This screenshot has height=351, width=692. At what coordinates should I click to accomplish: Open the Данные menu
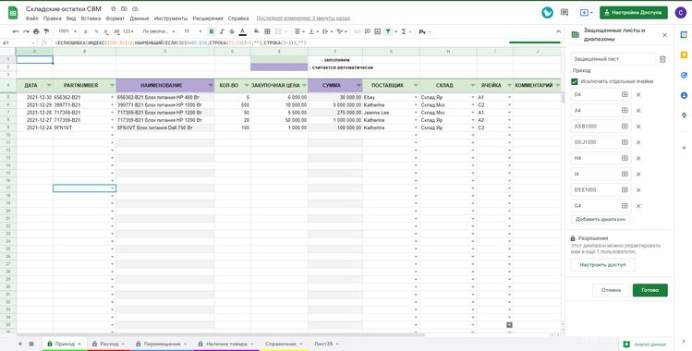(x=140, y=18)
